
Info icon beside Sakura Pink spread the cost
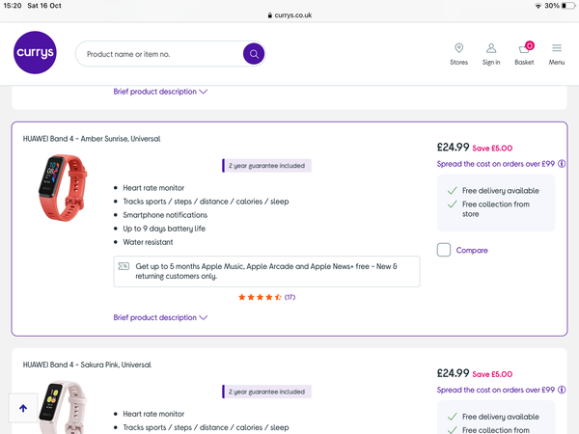pyautogui.click(x=562, y=390)
